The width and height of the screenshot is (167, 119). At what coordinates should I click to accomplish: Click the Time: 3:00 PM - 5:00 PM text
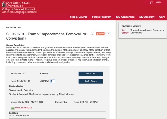[x=85, y=102]
